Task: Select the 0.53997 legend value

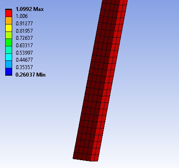Action: [24, 52]
